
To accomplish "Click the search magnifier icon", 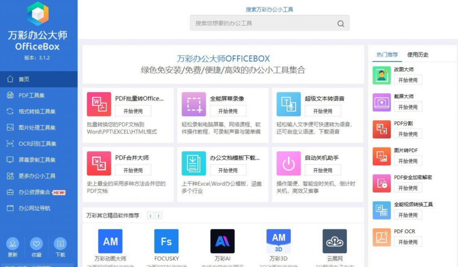I will (x=340, y=23).
